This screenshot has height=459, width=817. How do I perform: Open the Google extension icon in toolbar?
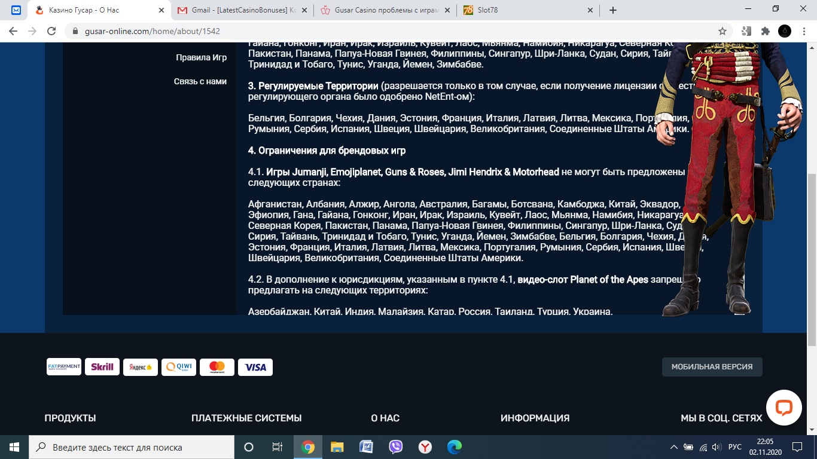coord(746,31)
